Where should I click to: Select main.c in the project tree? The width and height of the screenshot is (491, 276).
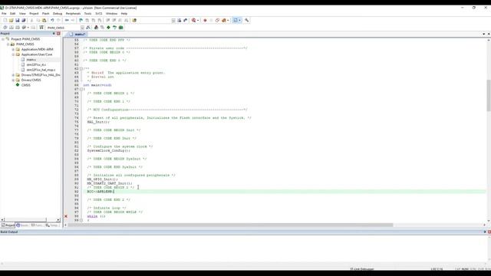31,60
